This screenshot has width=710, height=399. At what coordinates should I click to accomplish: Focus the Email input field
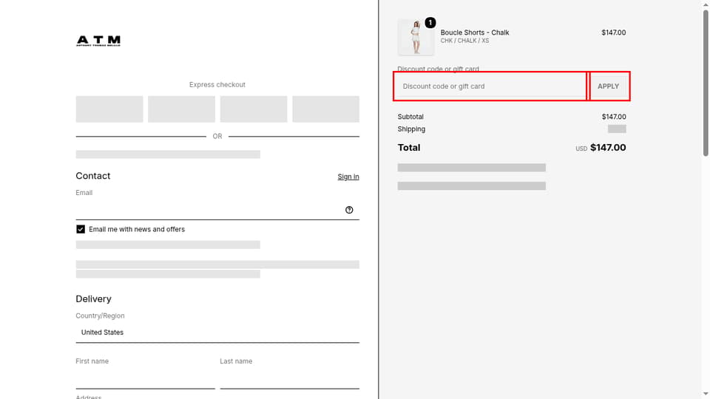pos(217,210)
